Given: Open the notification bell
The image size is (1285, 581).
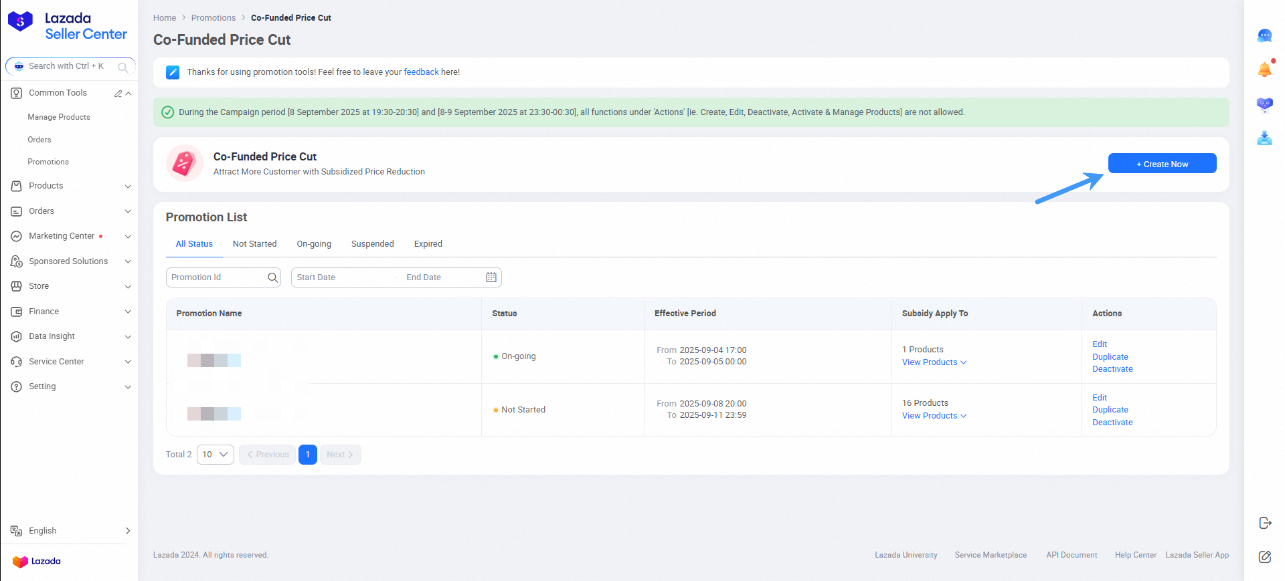Looking at the screenshot, I should [1264, 70].
